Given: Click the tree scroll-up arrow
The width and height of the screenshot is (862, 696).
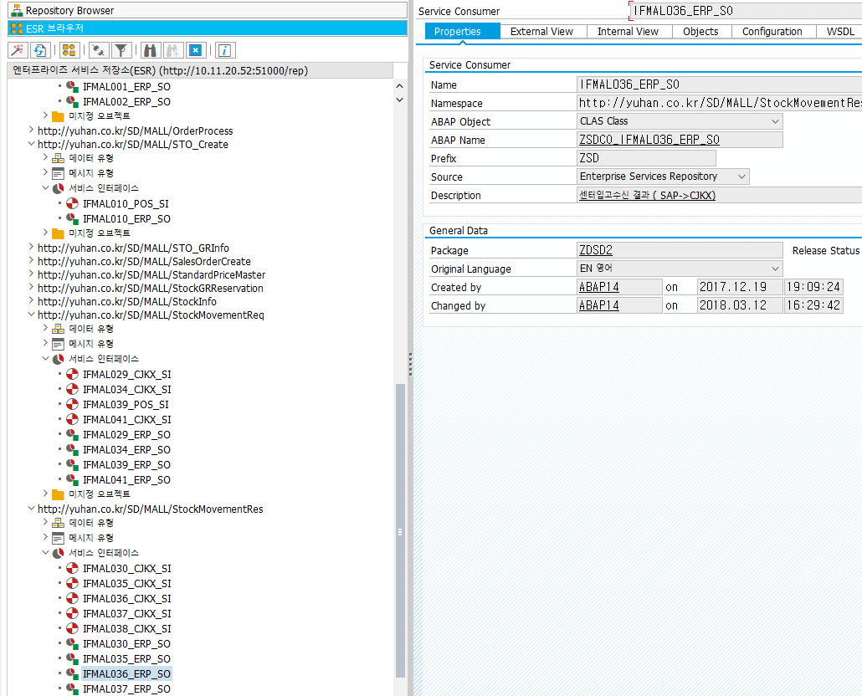Looking at the screenshot, I should (400, 86).
